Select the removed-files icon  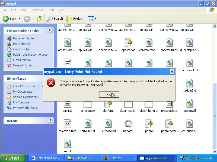pyautogui.click(x=67, y=124)
